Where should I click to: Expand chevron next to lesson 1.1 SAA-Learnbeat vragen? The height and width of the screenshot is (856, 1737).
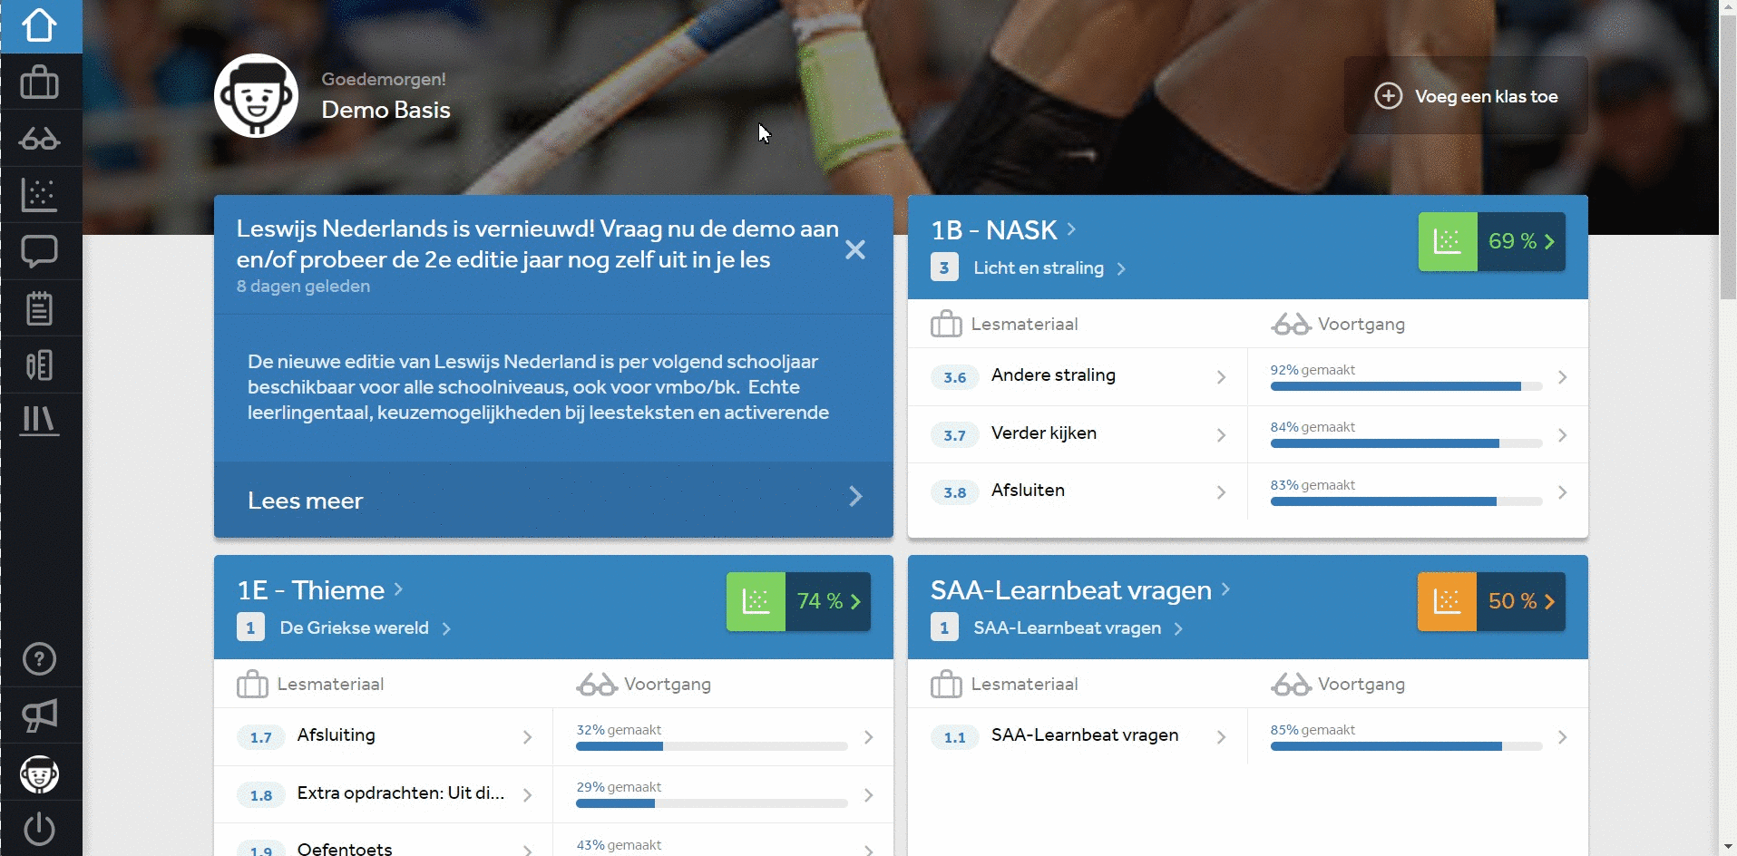point(1221,737)
